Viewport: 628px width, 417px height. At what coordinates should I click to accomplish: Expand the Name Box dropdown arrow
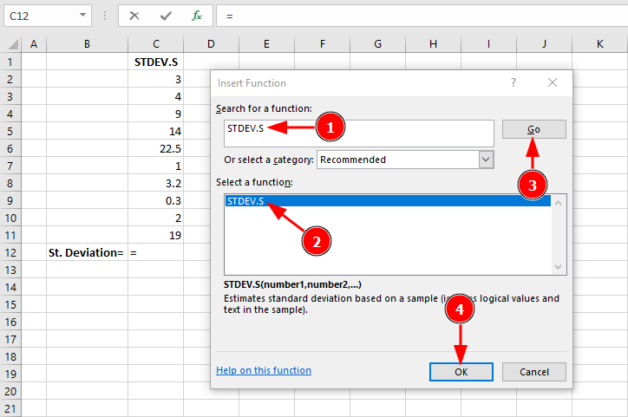coord(82,16)
